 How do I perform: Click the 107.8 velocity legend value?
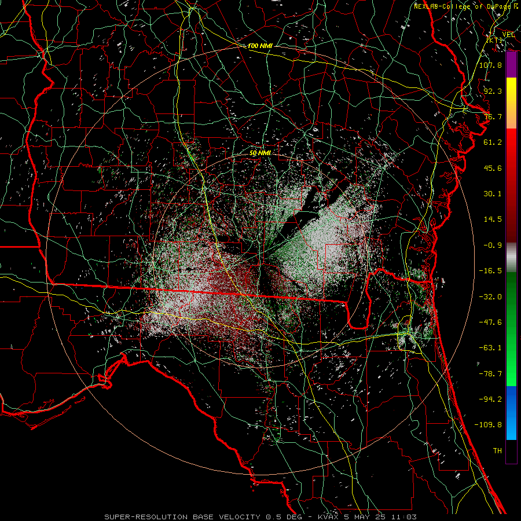[490, 65]
